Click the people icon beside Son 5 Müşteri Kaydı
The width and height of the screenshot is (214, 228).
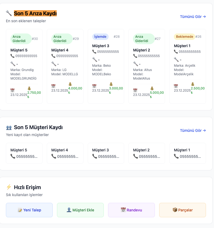pyautogui.click(x=9, y=128)
